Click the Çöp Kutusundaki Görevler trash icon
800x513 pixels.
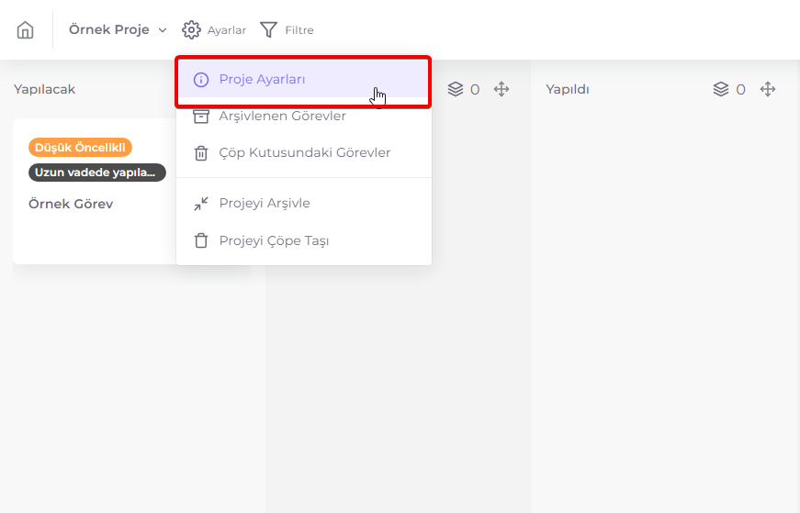click(201, 153)
